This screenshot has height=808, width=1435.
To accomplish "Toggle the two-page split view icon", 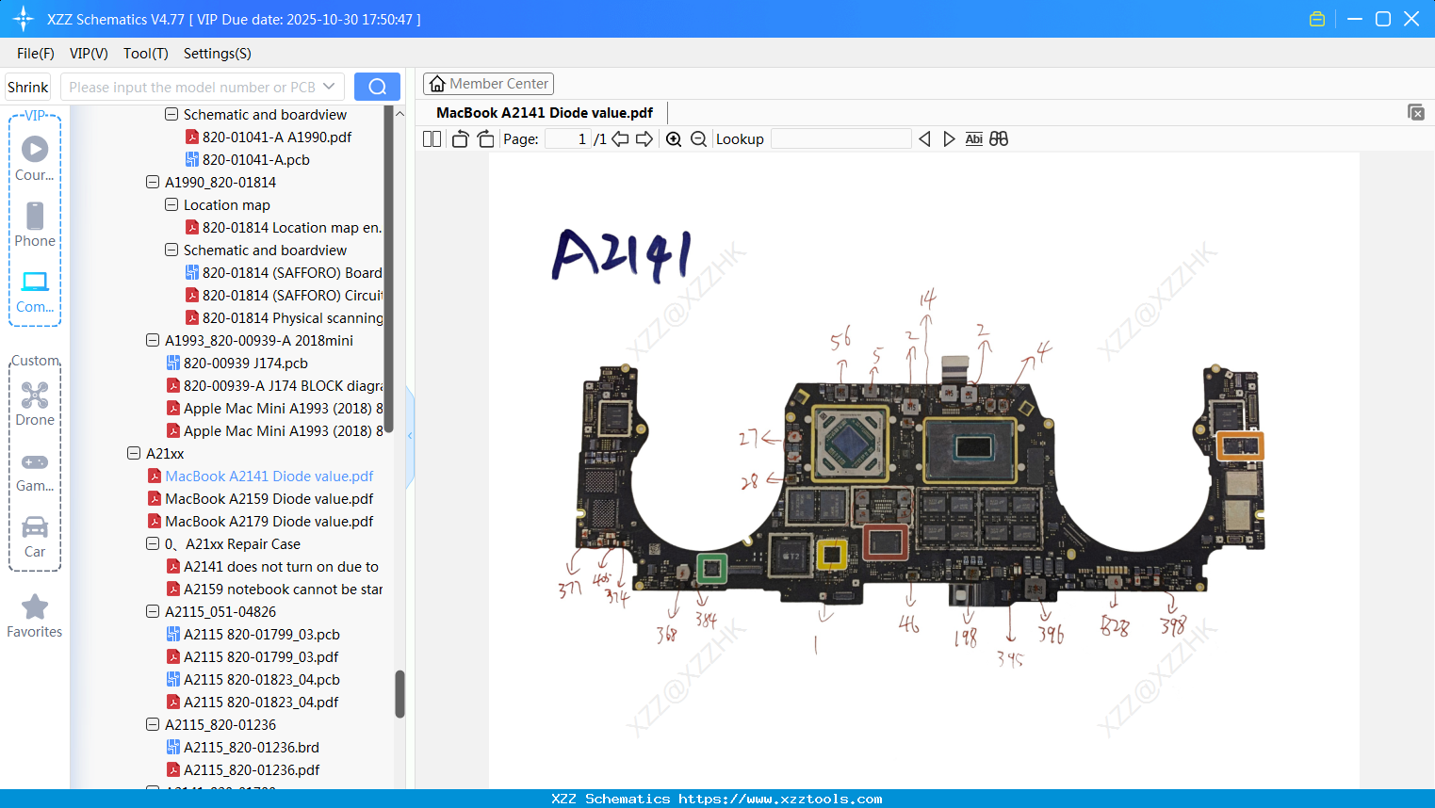I will click(x=432, y=139).
